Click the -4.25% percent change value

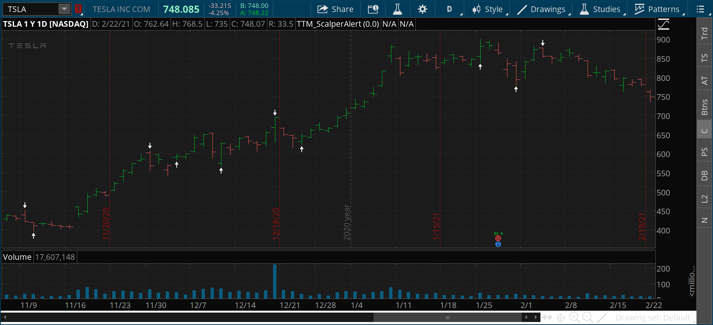[x=219, y=13]
